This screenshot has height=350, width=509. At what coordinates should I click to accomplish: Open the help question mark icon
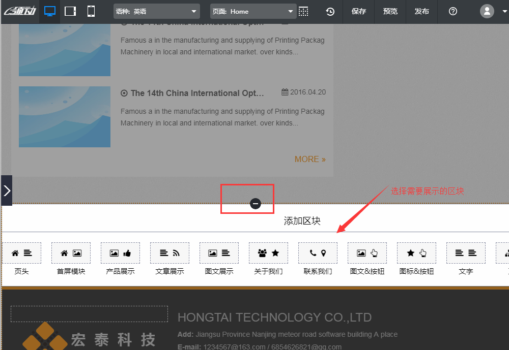pos(453,11)
